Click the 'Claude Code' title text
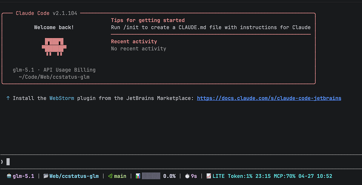The height and width of the screenshot is (185, 362). [33, 13]
